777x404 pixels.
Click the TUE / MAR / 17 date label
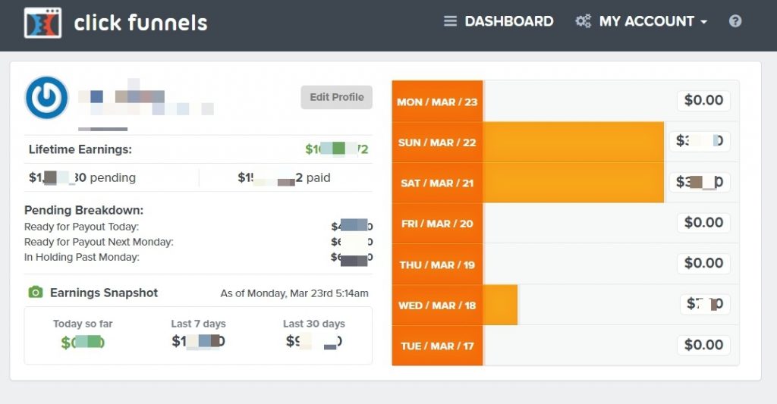437,346
